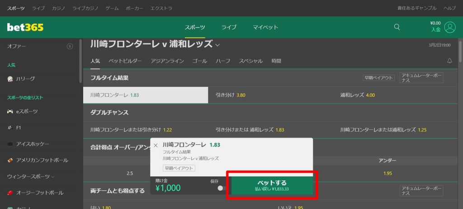Collapse the 両チームとも得点する market header

117,190
